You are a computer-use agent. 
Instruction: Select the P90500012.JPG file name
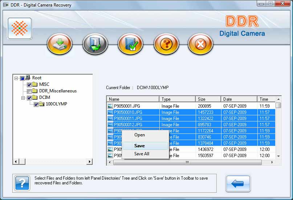[128, 125]
